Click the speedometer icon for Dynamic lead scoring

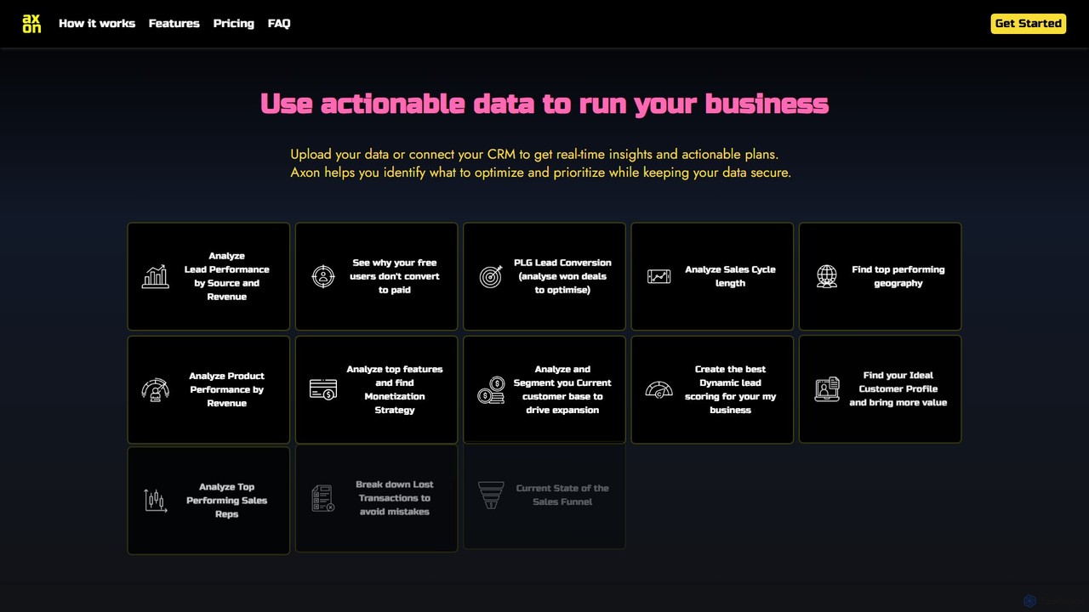click(659, 389)
